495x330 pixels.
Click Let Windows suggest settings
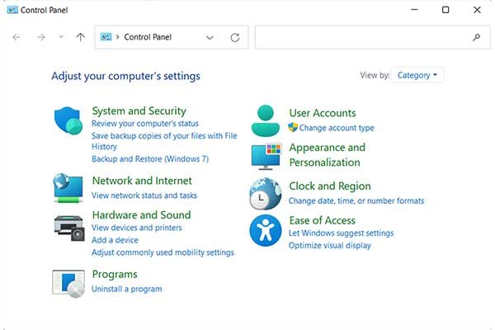coord(341,233)
